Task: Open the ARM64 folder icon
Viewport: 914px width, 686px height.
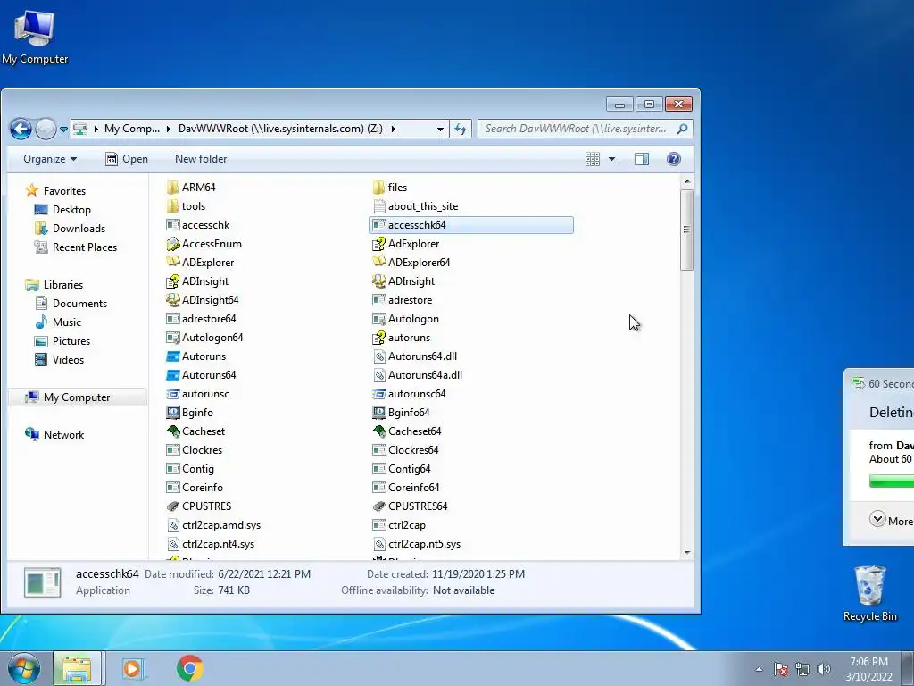Action: coord(172,188)
